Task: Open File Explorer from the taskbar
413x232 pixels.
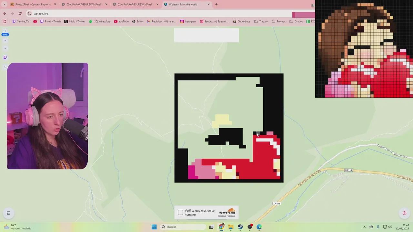Action: (231, 227)
